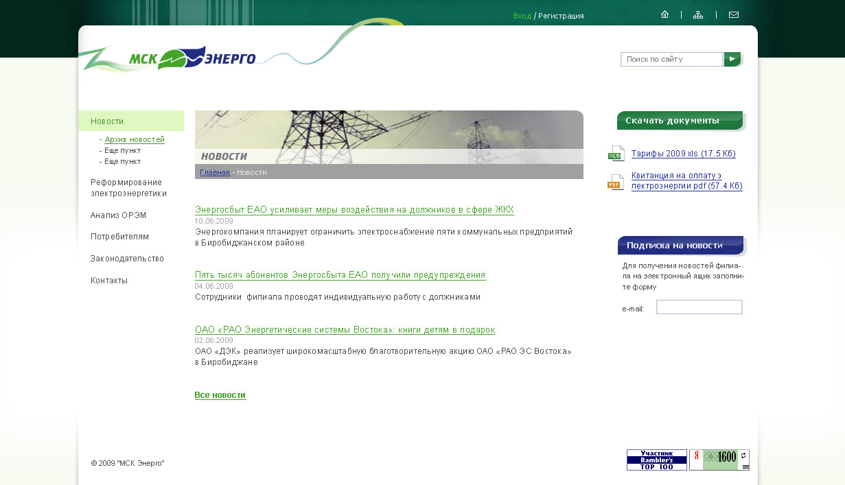Image resolution: width=845 pixels, height=485 pixels.
Task: Open the Регистрация link
Action: click(561, 16)
